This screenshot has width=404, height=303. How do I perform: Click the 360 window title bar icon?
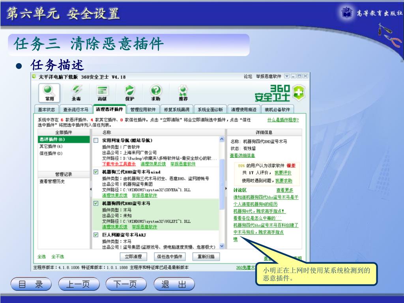(x=34, y=77)
